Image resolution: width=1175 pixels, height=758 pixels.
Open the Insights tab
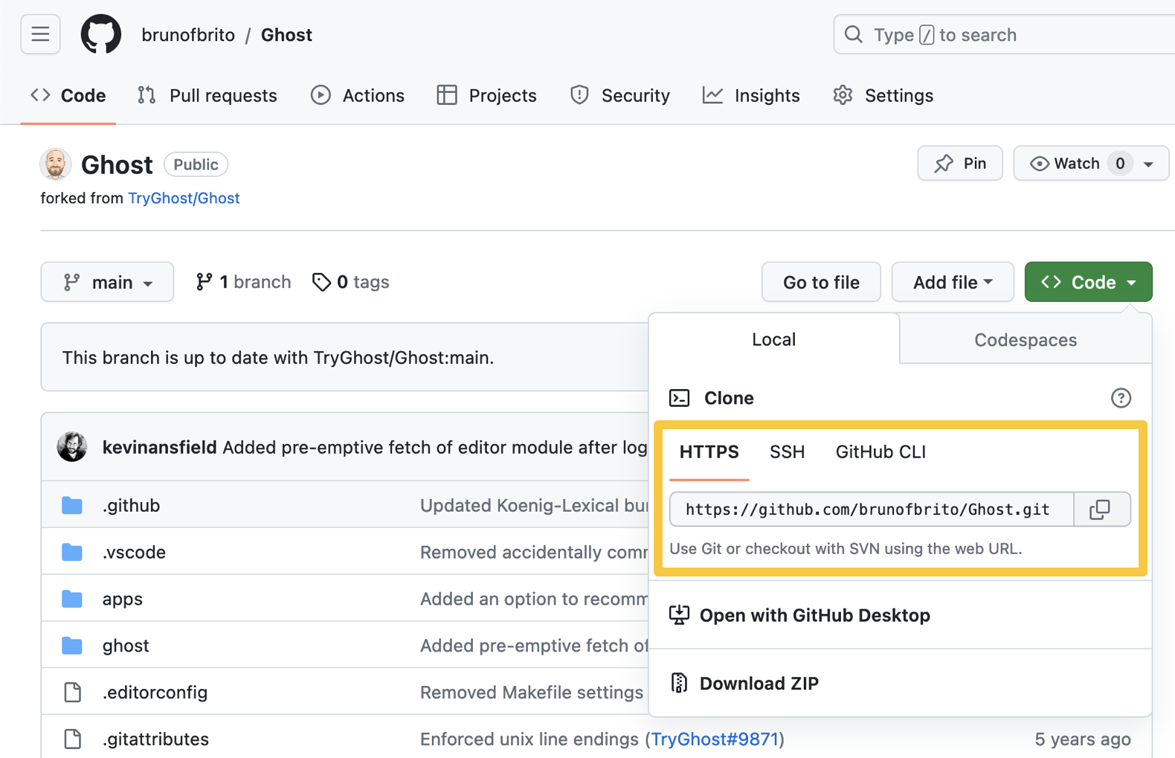[751, 95]
